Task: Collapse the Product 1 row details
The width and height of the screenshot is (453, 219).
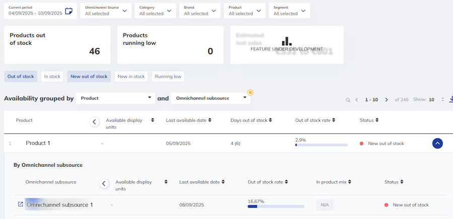Action: coord(437,143)
